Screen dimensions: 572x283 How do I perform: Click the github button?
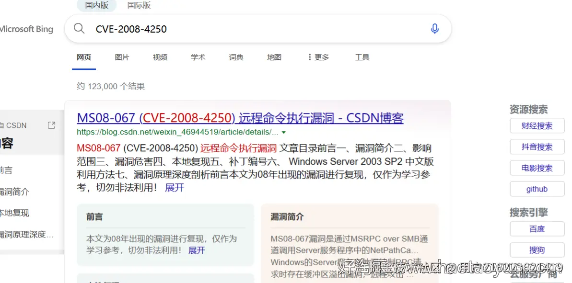point(537,189)
